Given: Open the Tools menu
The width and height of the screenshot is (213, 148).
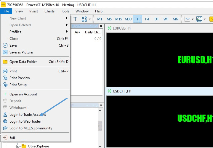Looking at the screenshot, I should [65, 11].
